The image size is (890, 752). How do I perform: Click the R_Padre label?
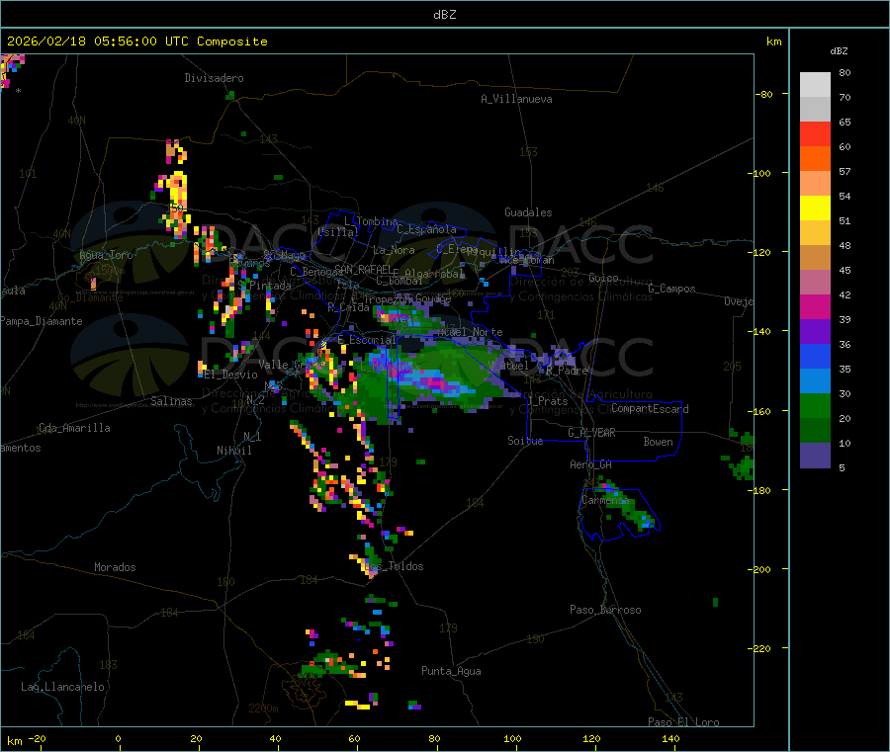567,371
